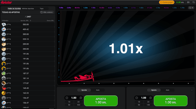Choose quick amount 50 in second bet panel
Screen dimensions: 196x109
[x=139, y=105]
